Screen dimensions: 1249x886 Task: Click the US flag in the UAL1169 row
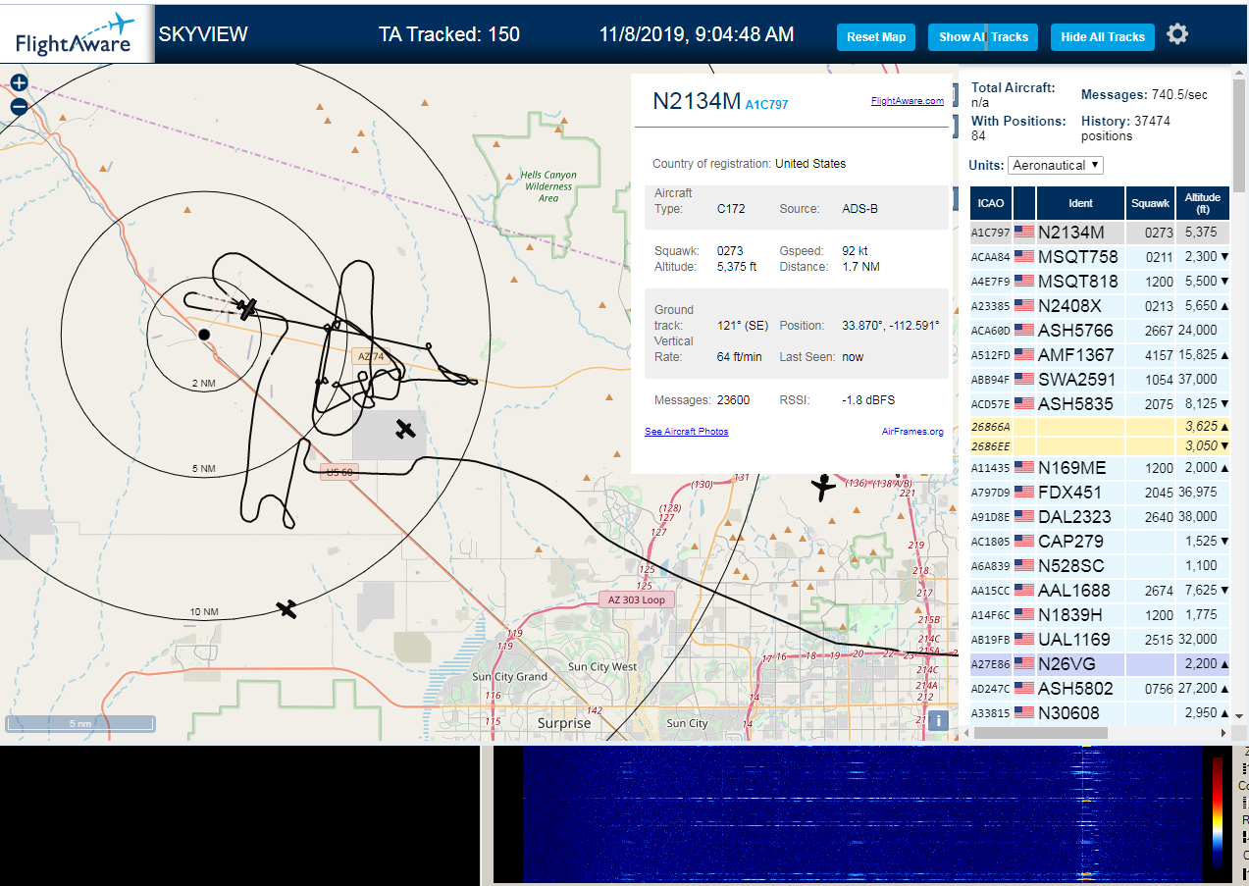[x=1024, y=640]
